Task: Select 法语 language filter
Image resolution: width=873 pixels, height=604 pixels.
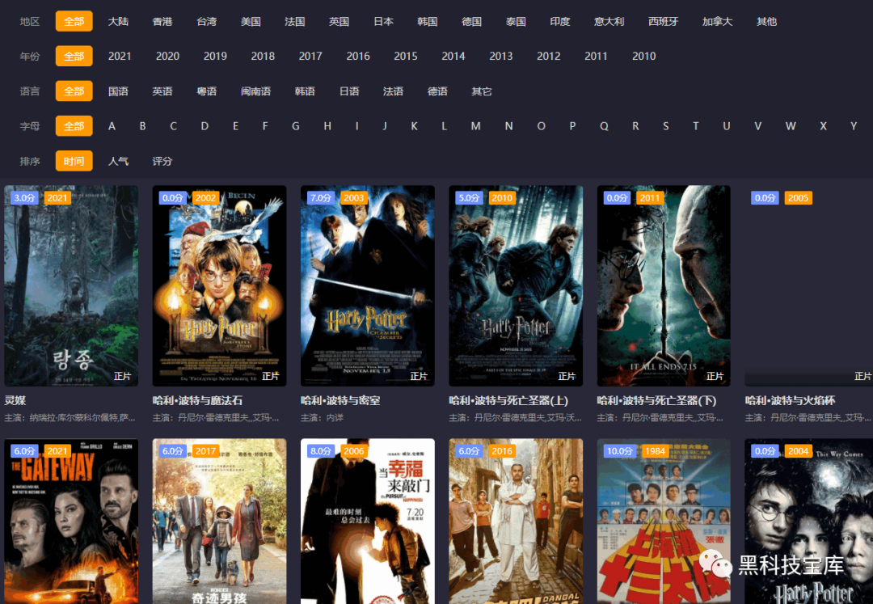Action: 393,91
